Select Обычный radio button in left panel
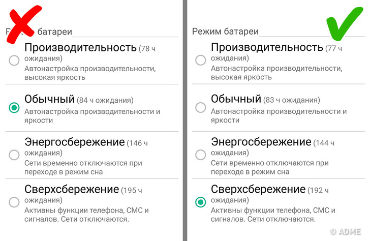 click(x=14, y=107)
